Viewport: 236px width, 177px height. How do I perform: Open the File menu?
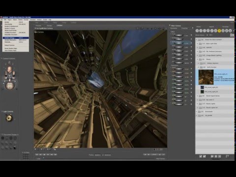[x=1, y=20]
